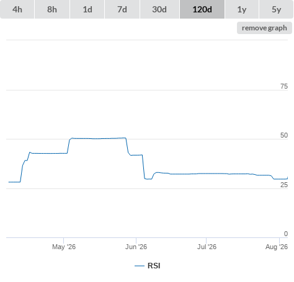
Task: Click the RSI line's sharp drop in June
Action: 143,167
